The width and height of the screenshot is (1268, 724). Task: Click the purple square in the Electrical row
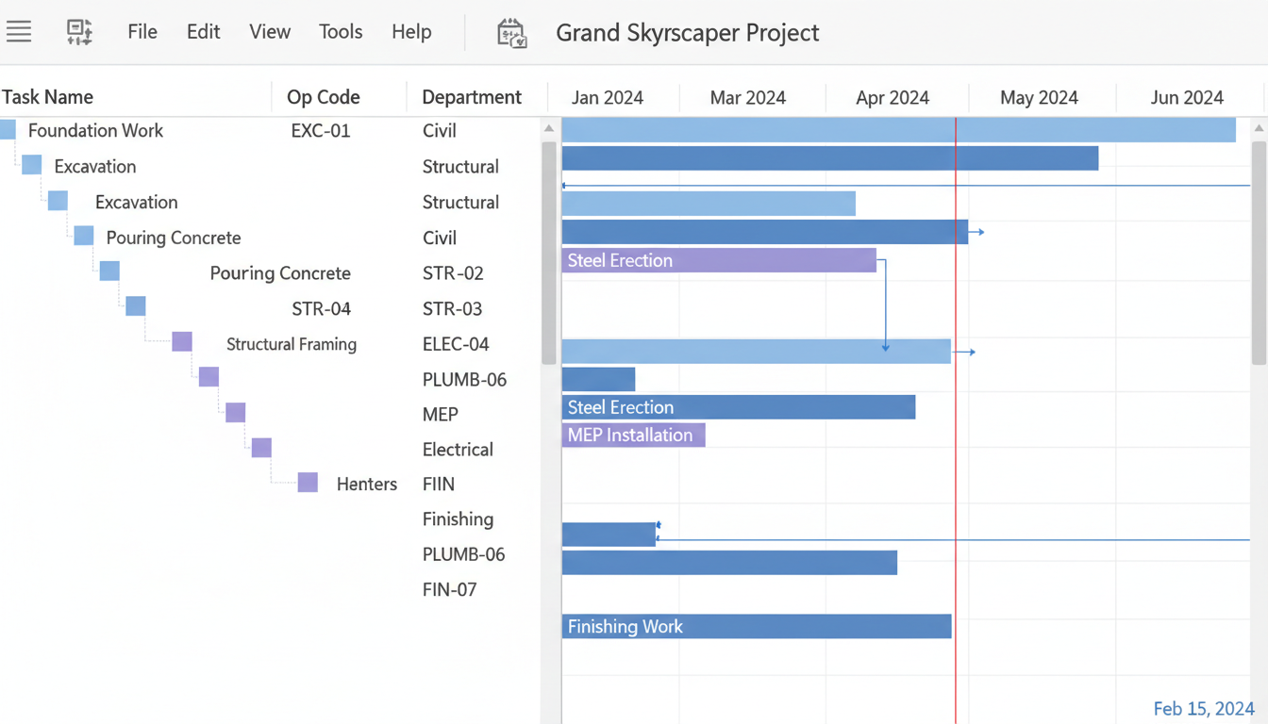click(x=261, y=448)
